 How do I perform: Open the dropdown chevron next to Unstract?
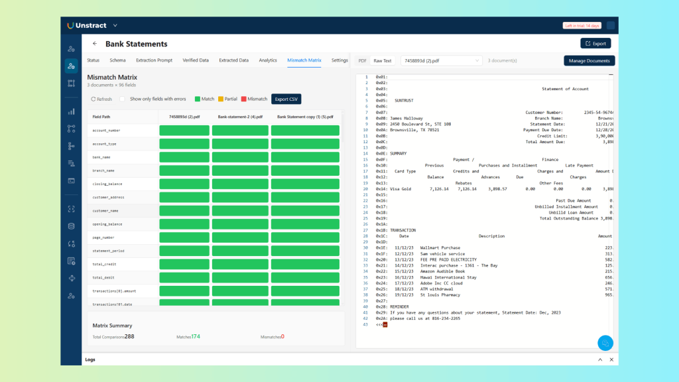point(115,26)
